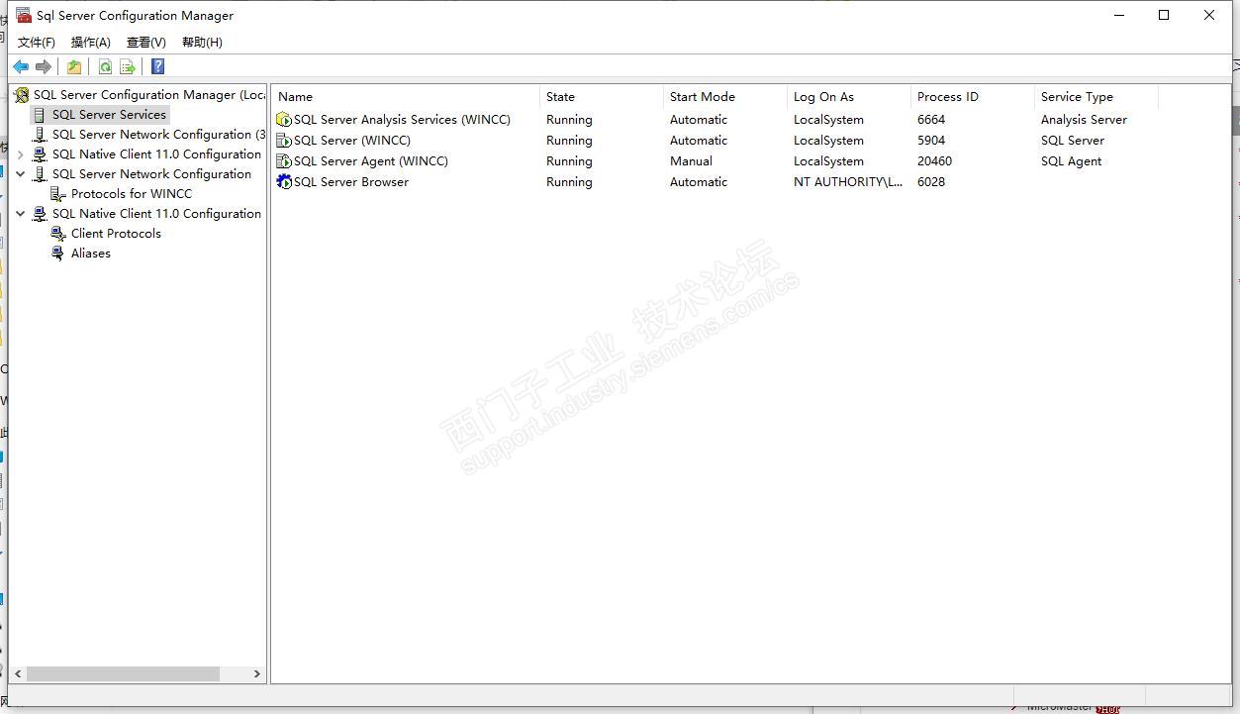Click the SQL Agent service type cell
Viewport: 1240px width, 714px height.
click(x=1071, y=161)
